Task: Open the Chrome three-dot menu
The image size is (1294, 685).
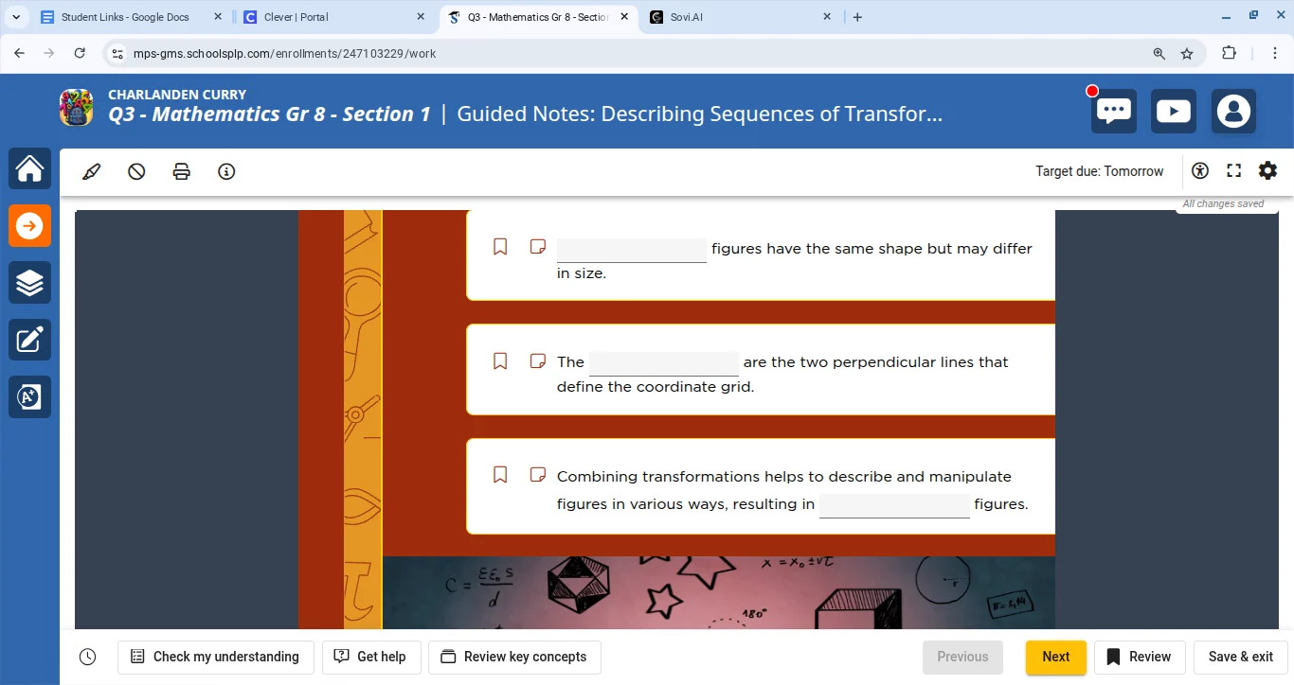Action: click(1275, 54)
